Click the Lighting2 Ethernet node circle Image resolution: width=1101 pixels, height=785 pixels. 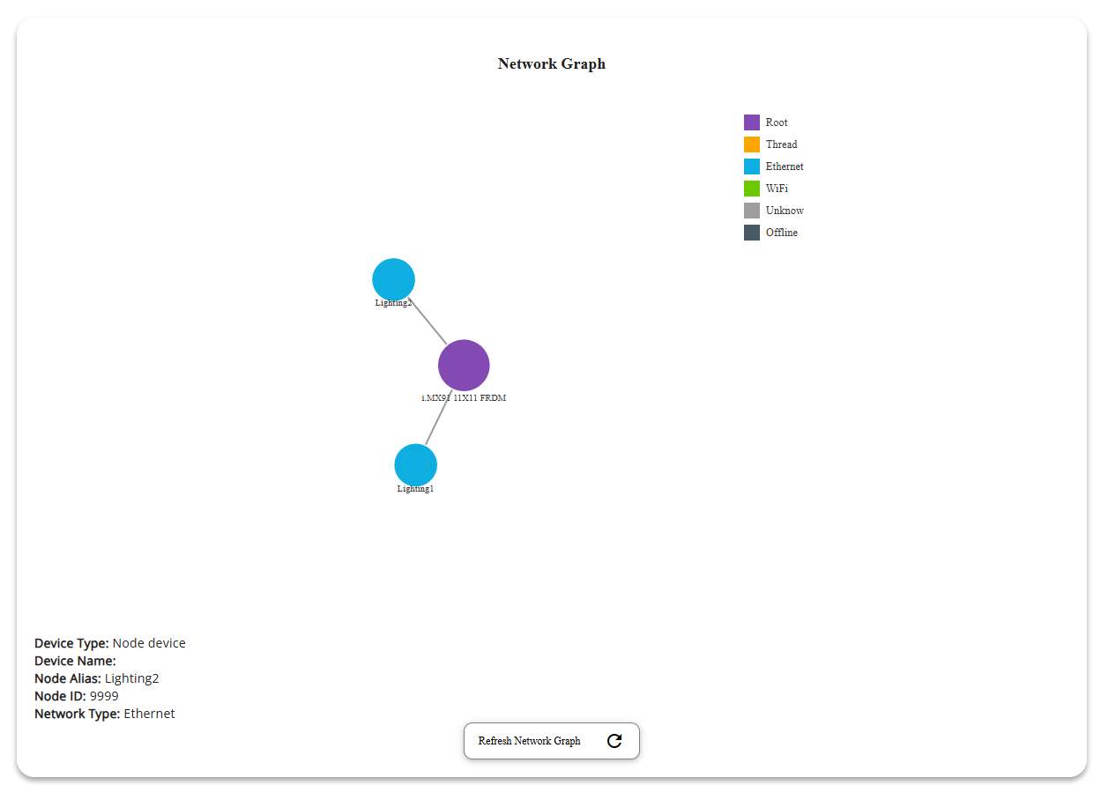pos(393,279)
